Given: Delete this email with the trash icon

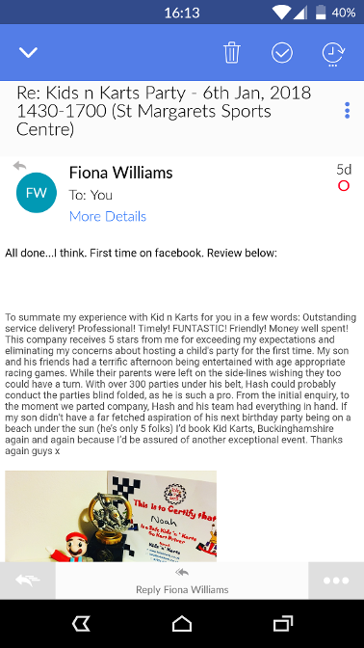Looking at the screenshot, I should click(x=232, y=53).
